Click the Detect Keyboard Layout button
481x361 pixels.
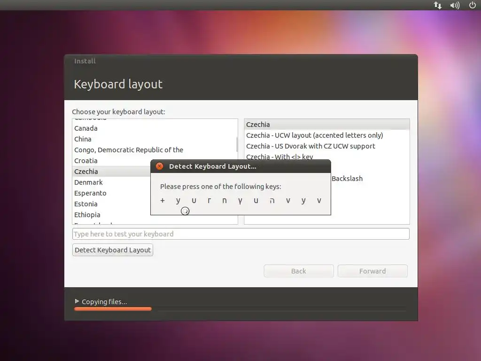pyautogui.click(x=113, y=250)
